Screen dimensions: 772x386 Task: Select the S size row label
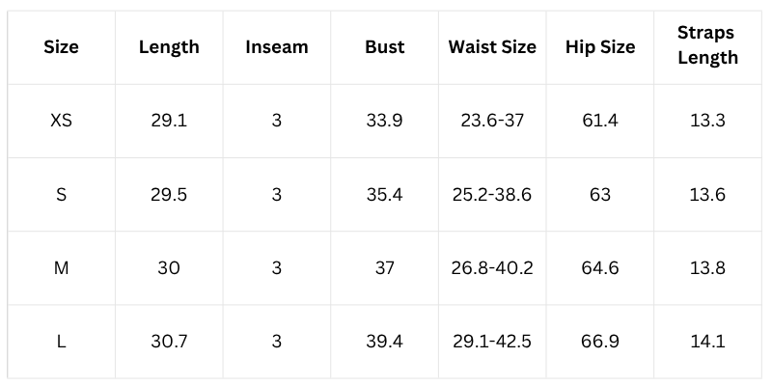tap(61, 194)
